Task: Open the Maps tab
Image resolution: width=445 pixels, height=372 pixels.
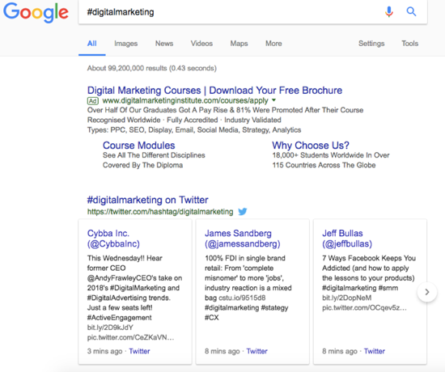Action: click(x=239, y=44)
